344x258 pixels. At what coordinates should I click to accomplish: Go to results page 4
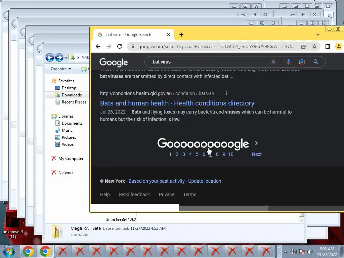pos(190,154)
